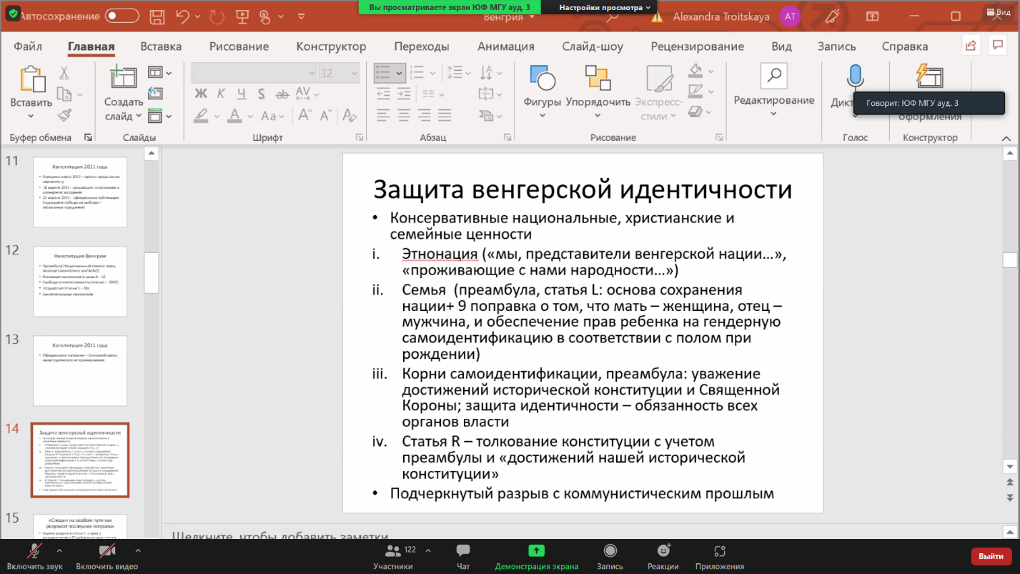Increase font size icon

tap(305, 115)
